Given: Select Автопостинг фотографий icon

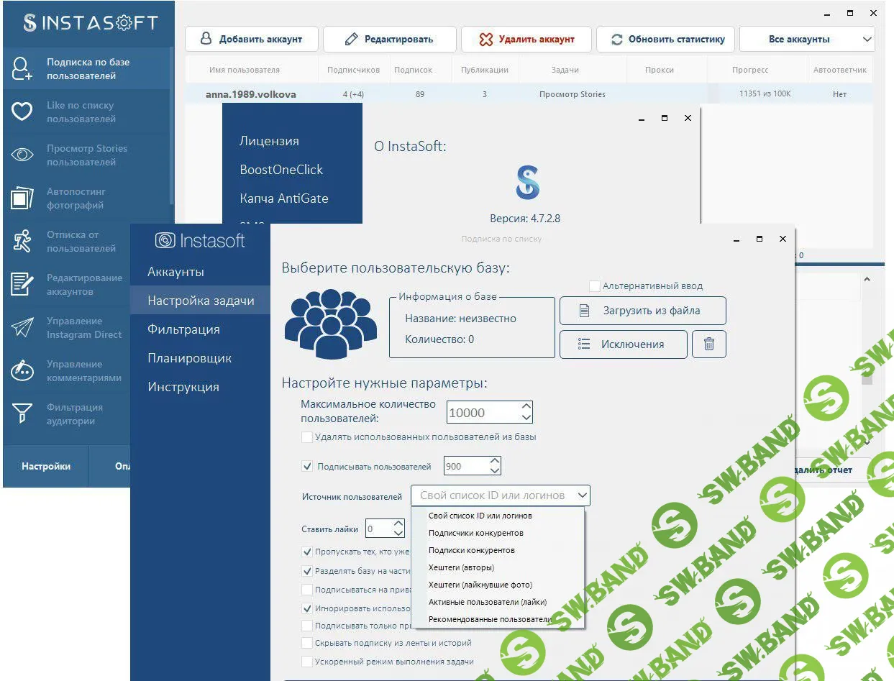Looking at the screenshot, I should point(22,198).
